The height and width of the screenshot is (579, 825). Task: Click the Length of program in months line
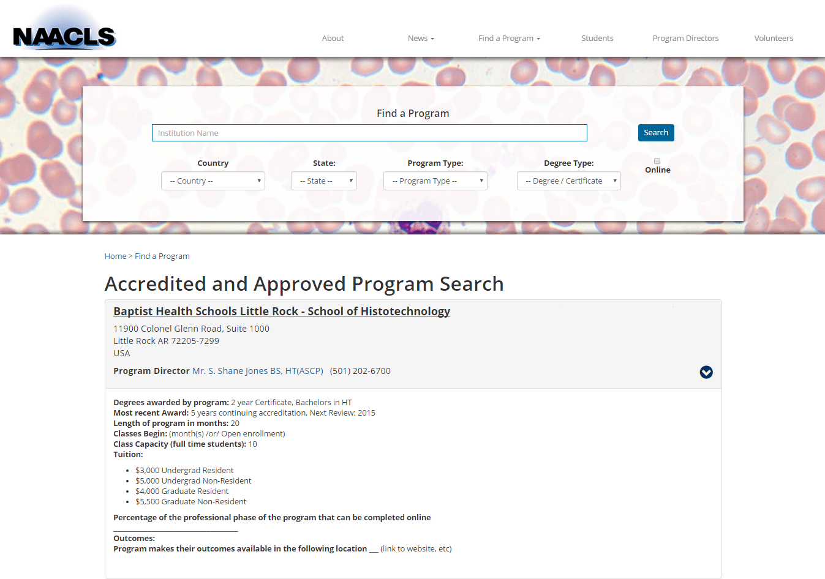click(176, 424)
